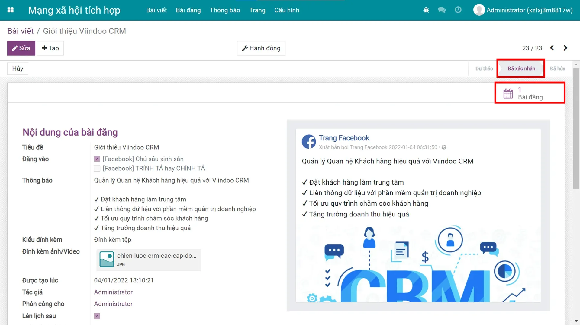Open the 1 Bài đăng stat button
This screenshot has width=580, height=325.
click(530, 93)
